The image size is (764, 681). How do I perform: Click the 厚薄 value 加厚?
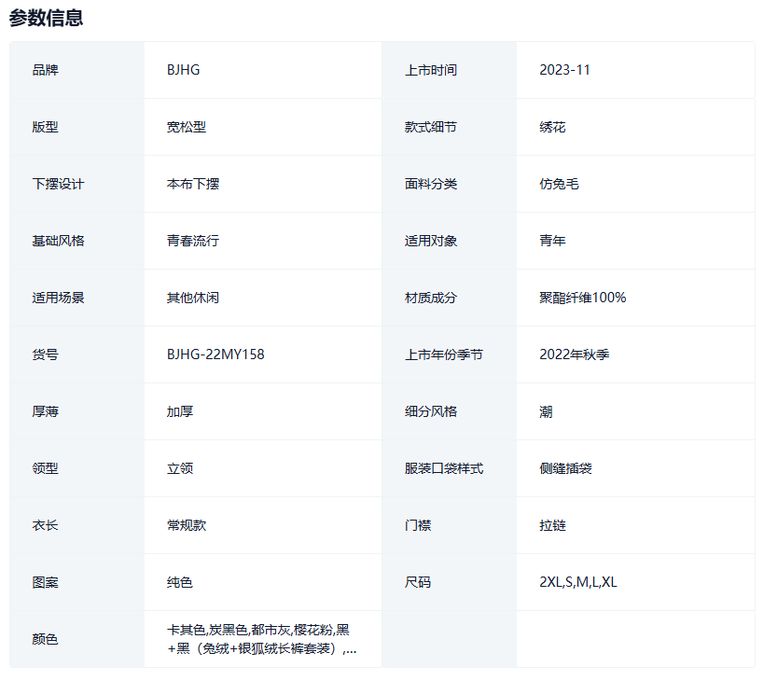click(179, 411)
